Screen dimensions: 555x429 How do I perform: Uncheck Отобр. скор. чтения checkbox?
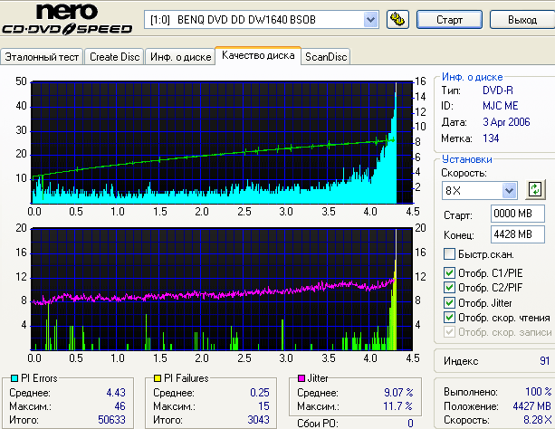pos(449,318)
